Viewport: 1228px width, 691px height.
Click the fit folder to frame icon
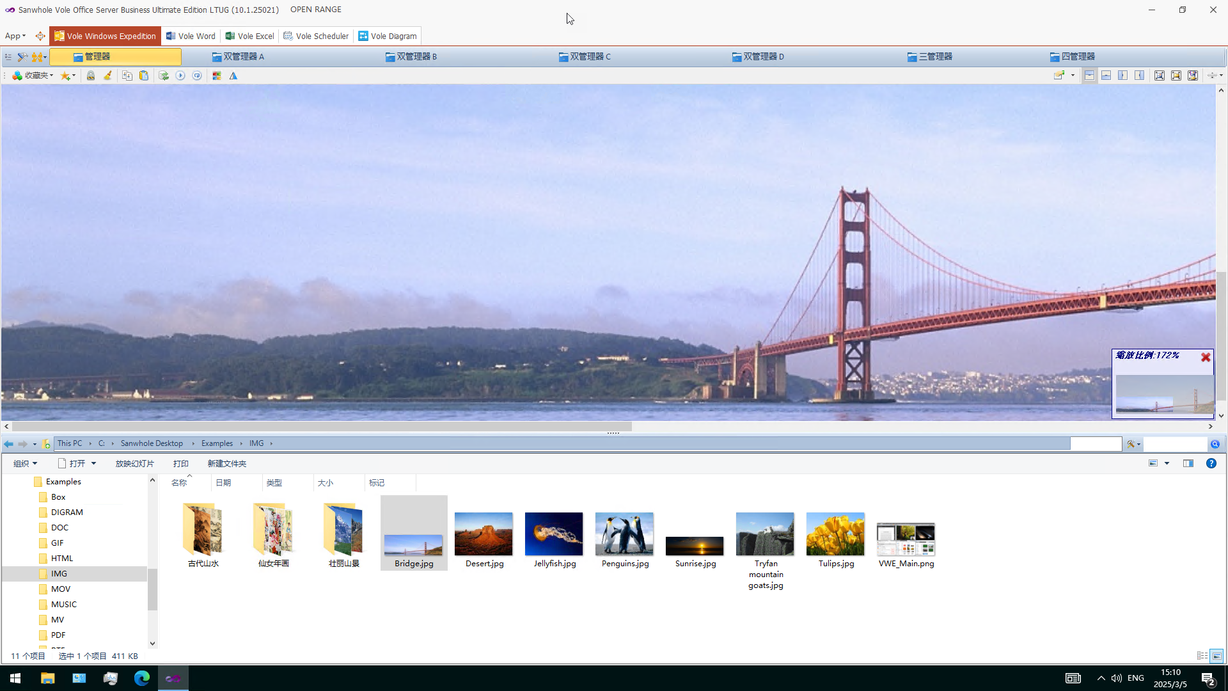click(1176, 75)
